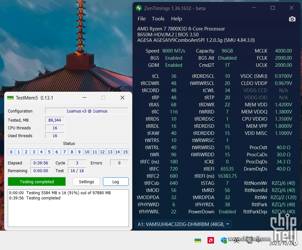Click the ZenTimings screenshot camera icon

tap(292, 19)
